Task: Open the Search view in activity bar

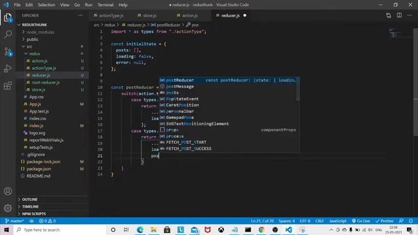Action: [8, 35]
